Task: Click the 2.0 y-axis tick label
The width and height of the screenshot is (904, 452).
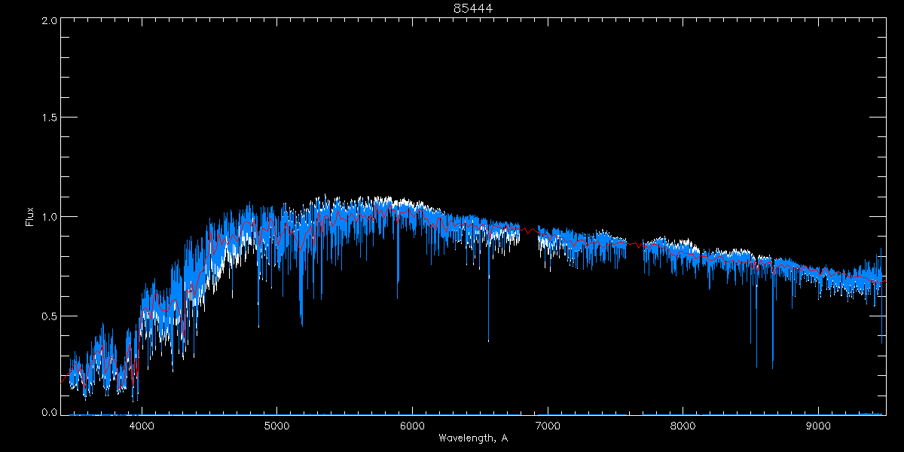Action: click(49, 21)
